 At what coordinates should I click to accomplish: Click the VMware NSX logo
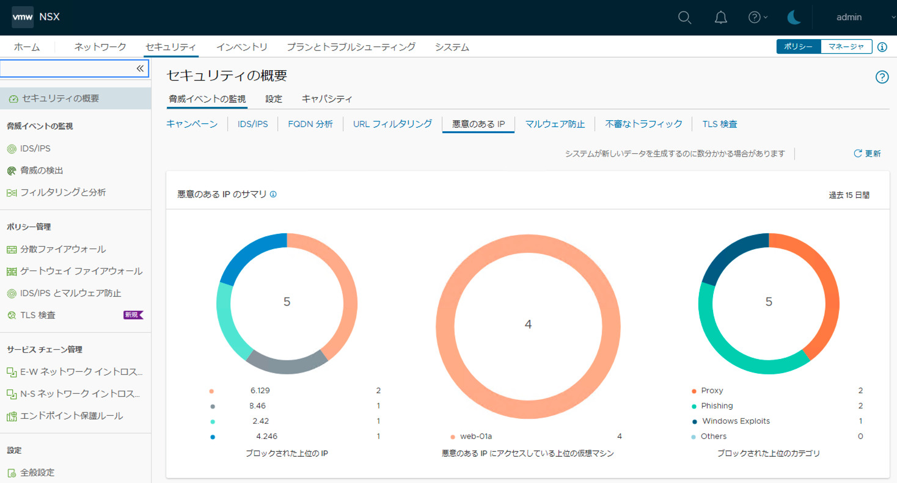pyautogui.click(x=35, y=17)
